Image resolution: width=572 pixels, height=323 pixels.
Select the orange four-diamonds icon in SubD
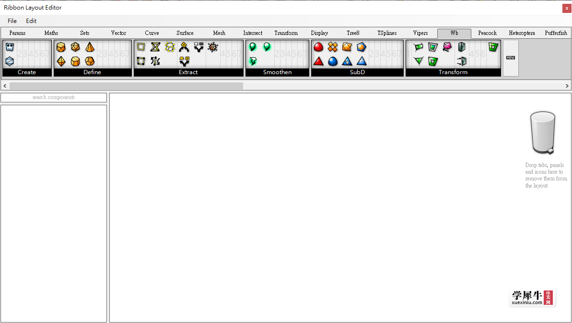pos(333,47)
